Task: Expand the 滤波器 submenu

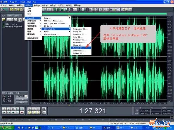Action: (33, 29)
